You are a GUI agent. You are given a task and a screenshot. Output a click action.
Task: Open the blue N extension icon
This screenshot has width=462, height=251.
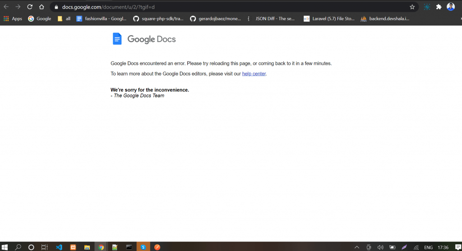(x=427, y=7)
